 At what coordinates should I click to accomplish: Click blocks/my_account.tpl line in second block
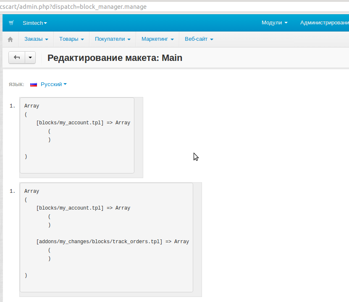coord(83,208)
